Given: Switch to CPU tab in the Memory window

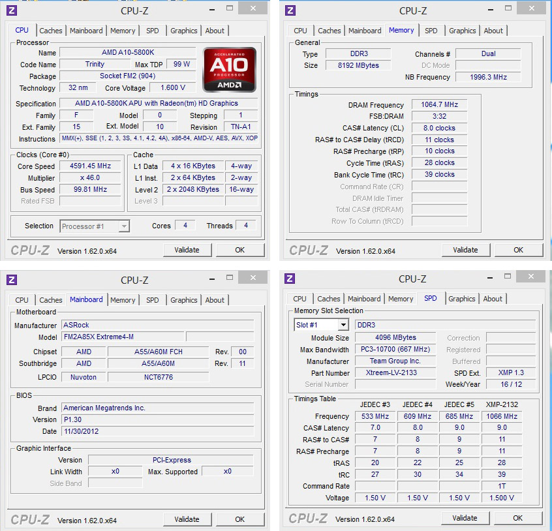Looking at the screenshot, I should pos(300,31).
